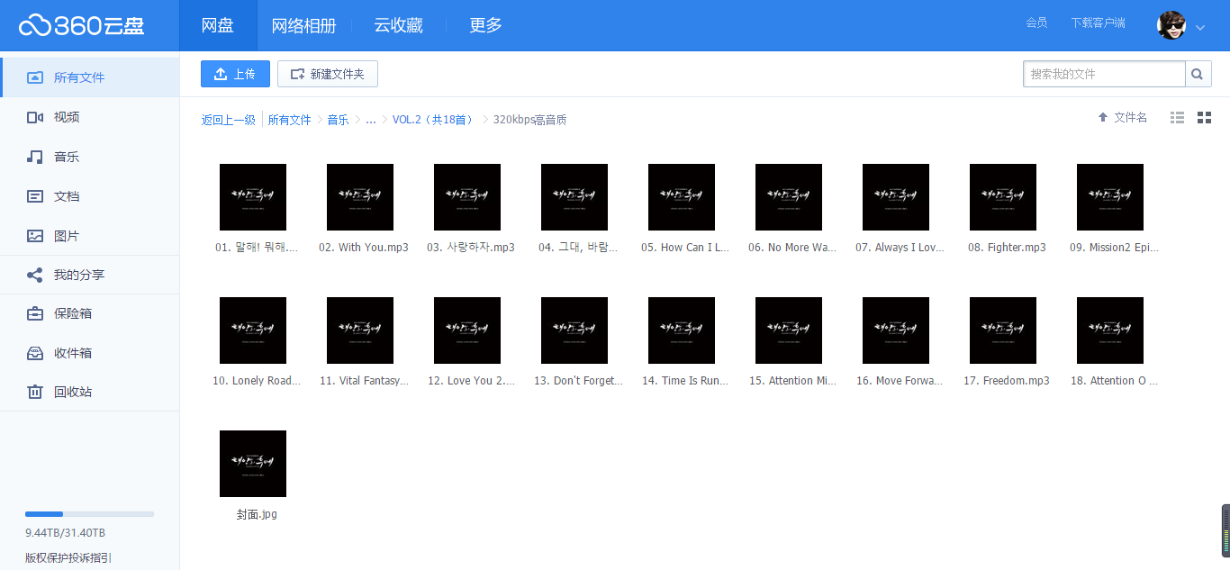
Task: Select 保险箱 label in sidebar
Action: (x=73, y=313)
